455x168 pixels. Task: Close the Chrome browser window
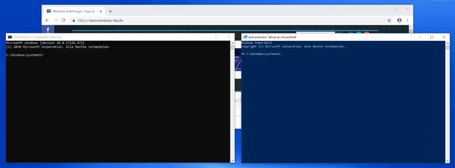pos(407,9)
